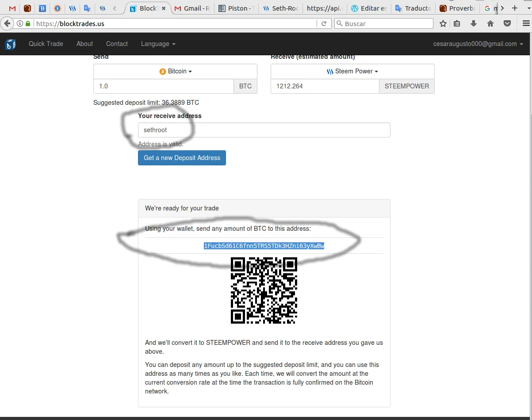Show site information icon in URL bar
Image resolution: width=532 pixels, height=420 pixels.
coord(20,23)
